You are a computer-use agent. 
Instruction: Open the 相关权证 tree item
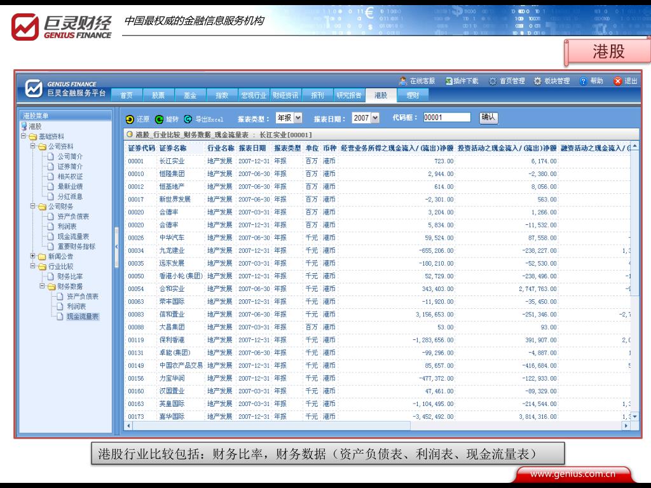click(x=70, y=177)
